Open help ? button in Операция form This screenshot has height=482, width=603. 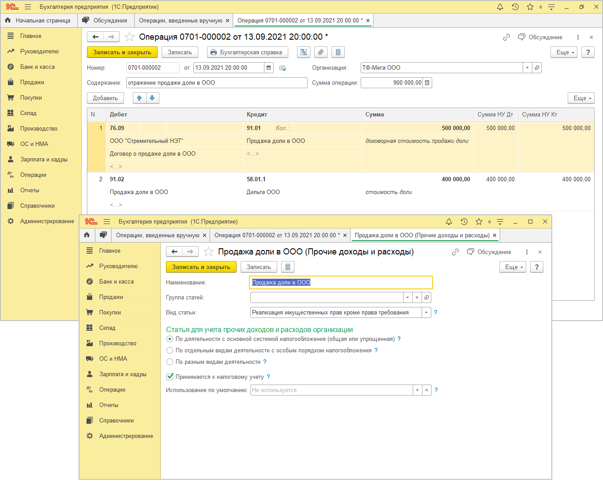(x=588, y=52)
